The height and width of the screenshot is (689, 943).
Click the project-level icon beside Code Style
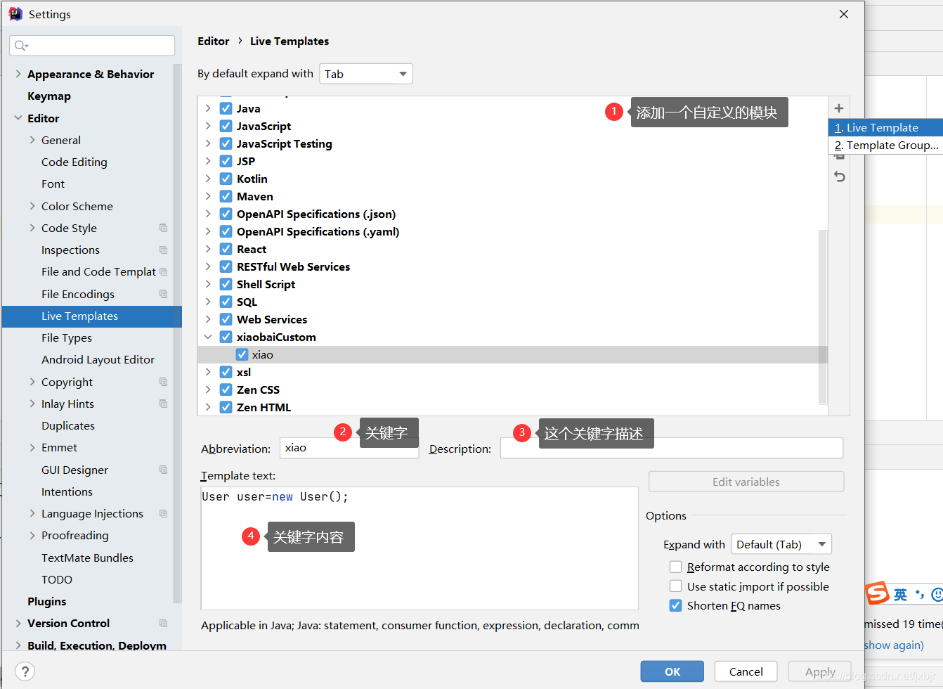(163, 228)
